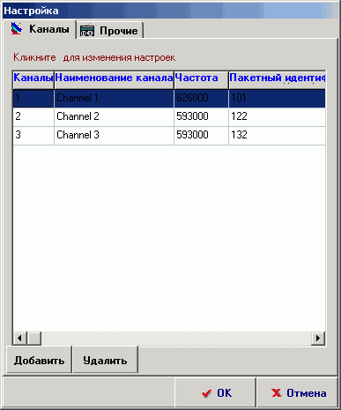341x410 pixels.
Task: Cancel with the Отмена button
Action: pos(298,392)
